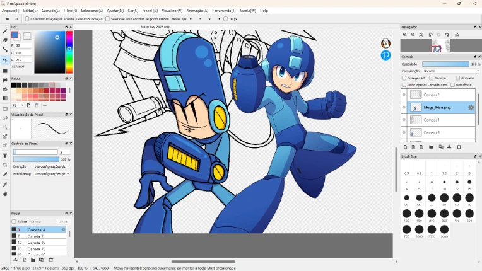
Task: Select the Eyedropper tool
Action: [5, 185]
